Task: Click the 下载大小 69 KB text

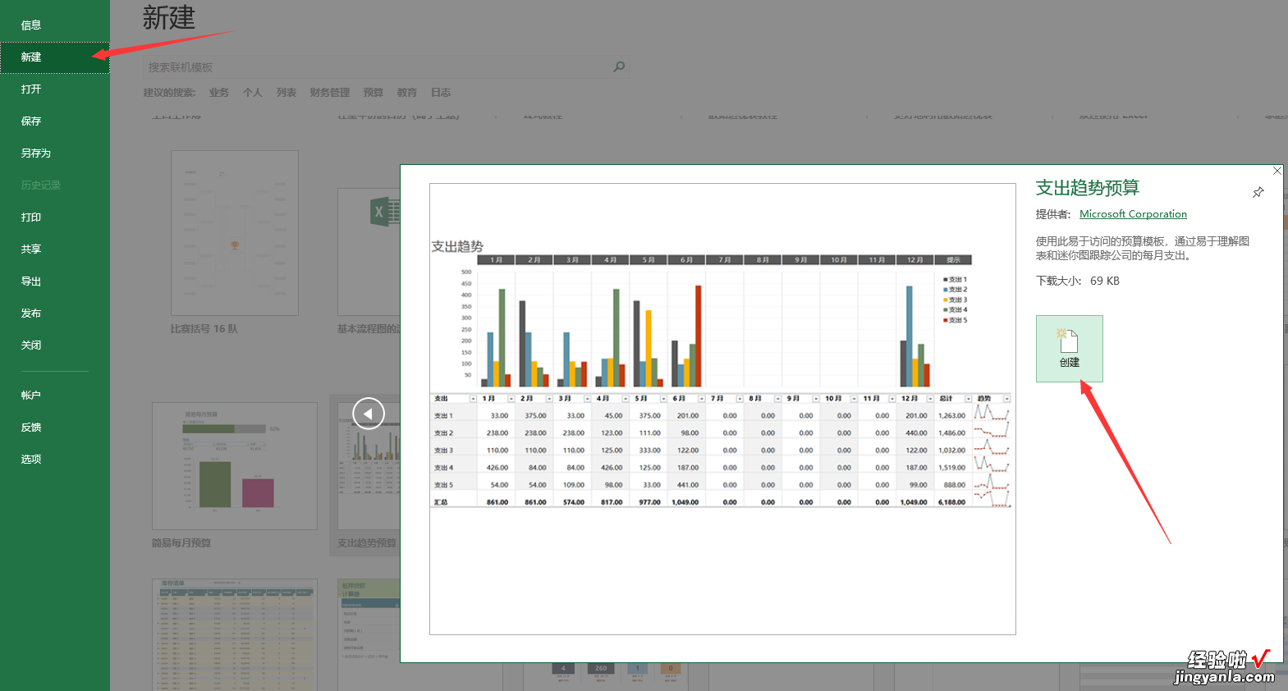Action: tap(1078, 281)
